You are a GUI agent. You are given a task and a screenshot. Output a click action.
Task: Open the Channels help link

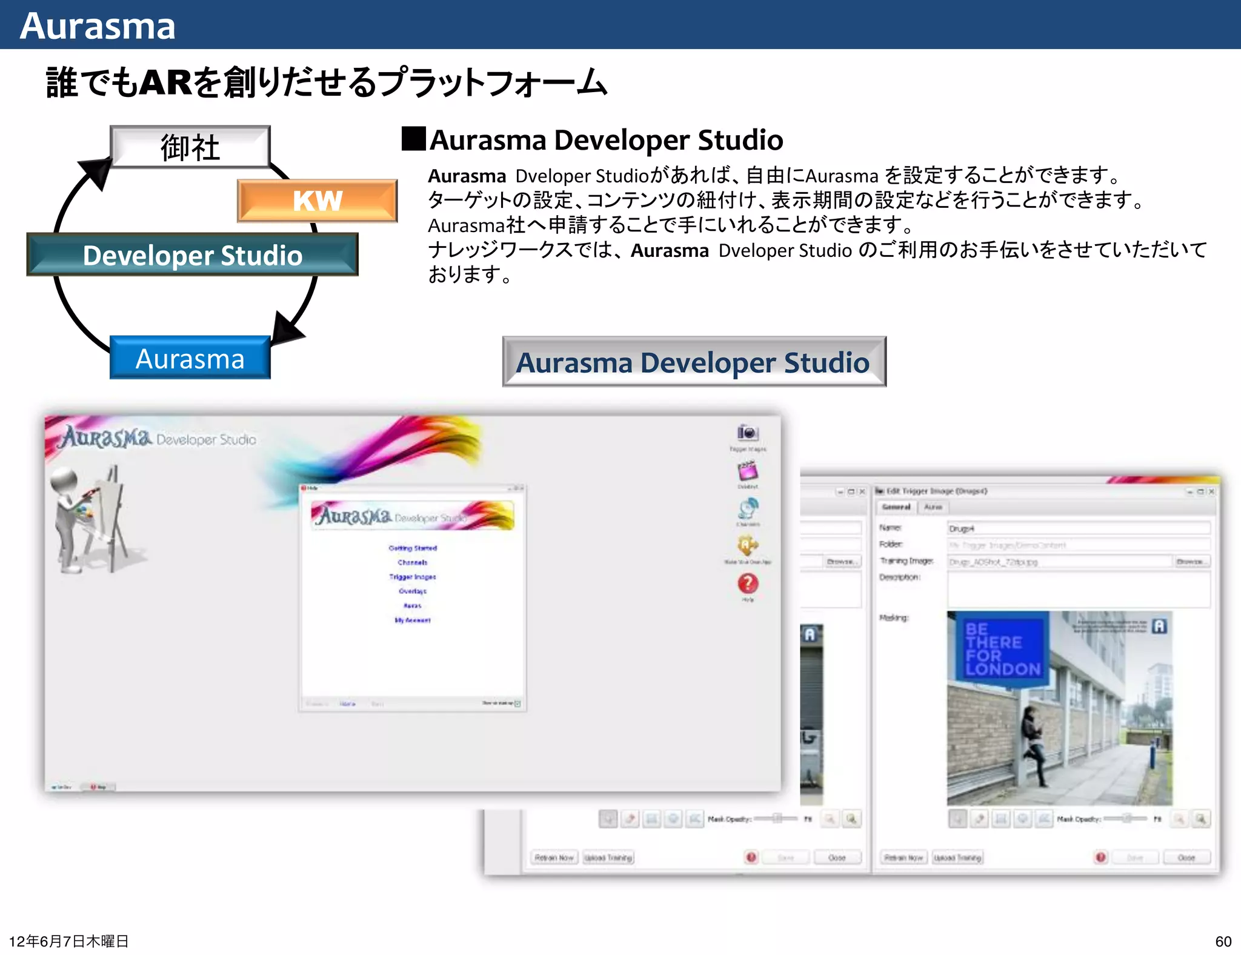[x=413, y=562]
